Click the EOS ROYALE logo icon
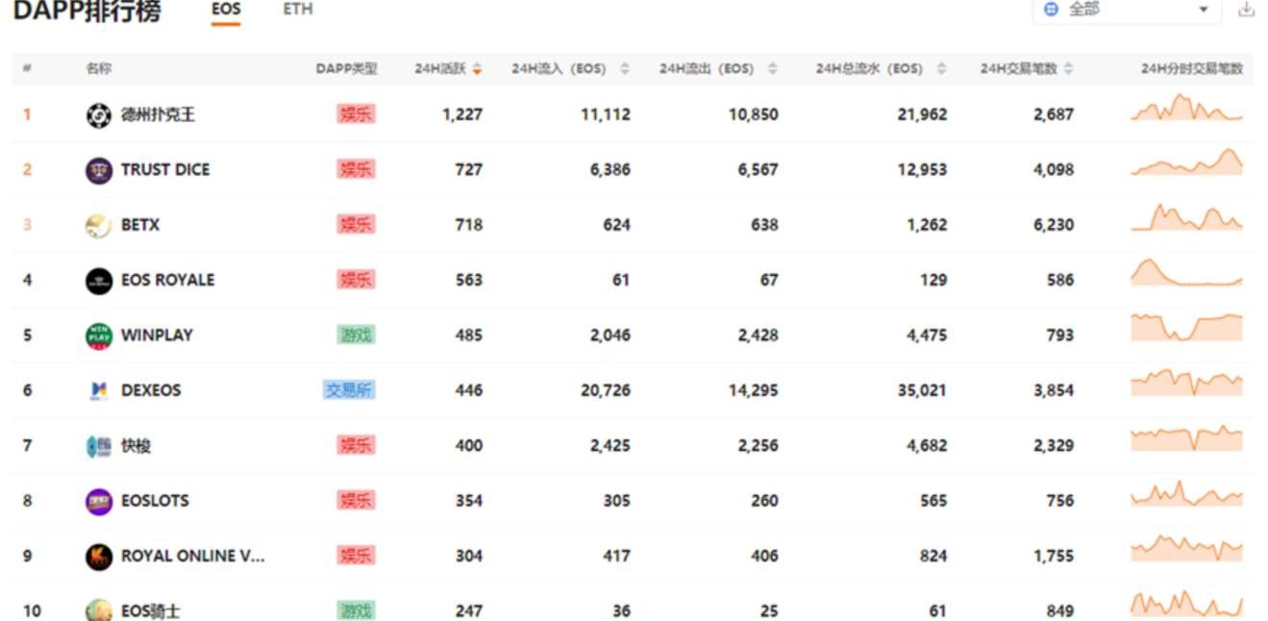This screenshot has height=621, width=1268. (x=98, y=281)
